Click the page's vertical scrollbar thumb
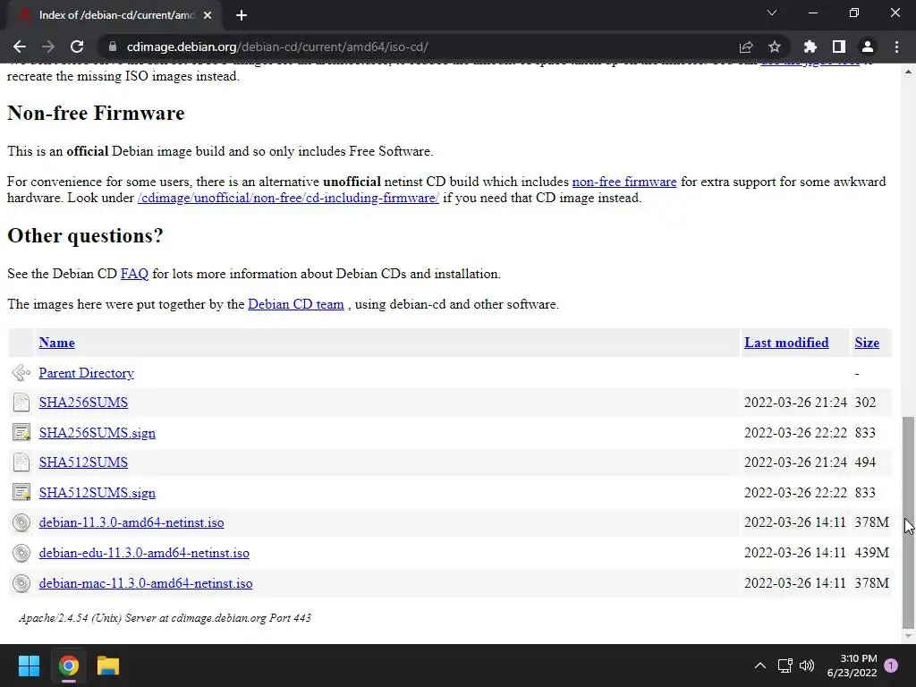This screenshot has height=687, width=916. (x=908, y=522)
